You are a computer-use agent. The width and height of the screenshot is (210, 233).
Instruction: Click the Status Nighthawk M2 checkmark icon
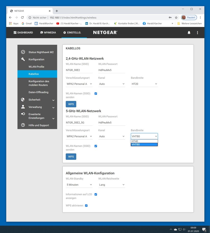pos(23,52)
